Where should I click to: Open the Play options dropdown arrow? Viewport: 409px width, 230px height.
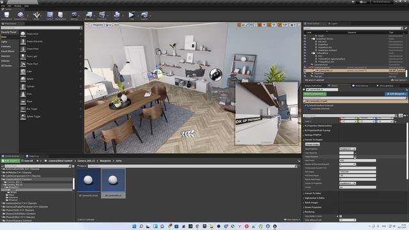tap(137, 15)
